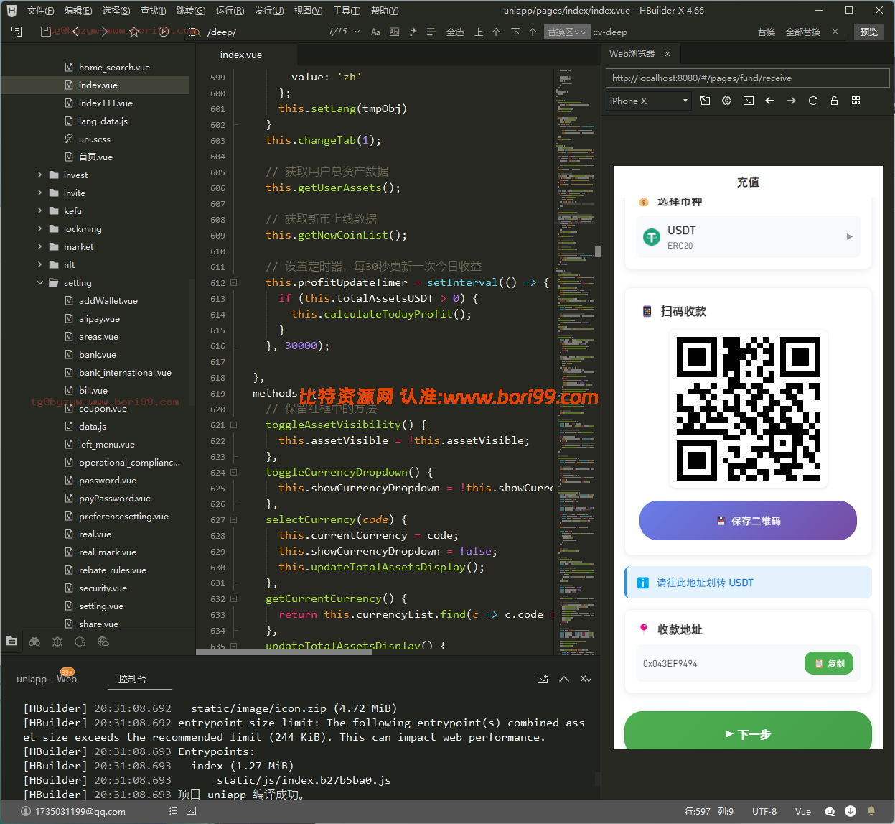895x824 pixels.
Task: Open the 运行(R) menu
Action: click(x=230, y=10)
